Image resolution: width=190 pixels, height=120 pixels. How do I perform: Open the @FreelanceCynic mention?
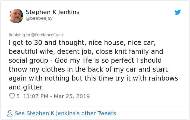pyautogui.click(x=47, y=35)
